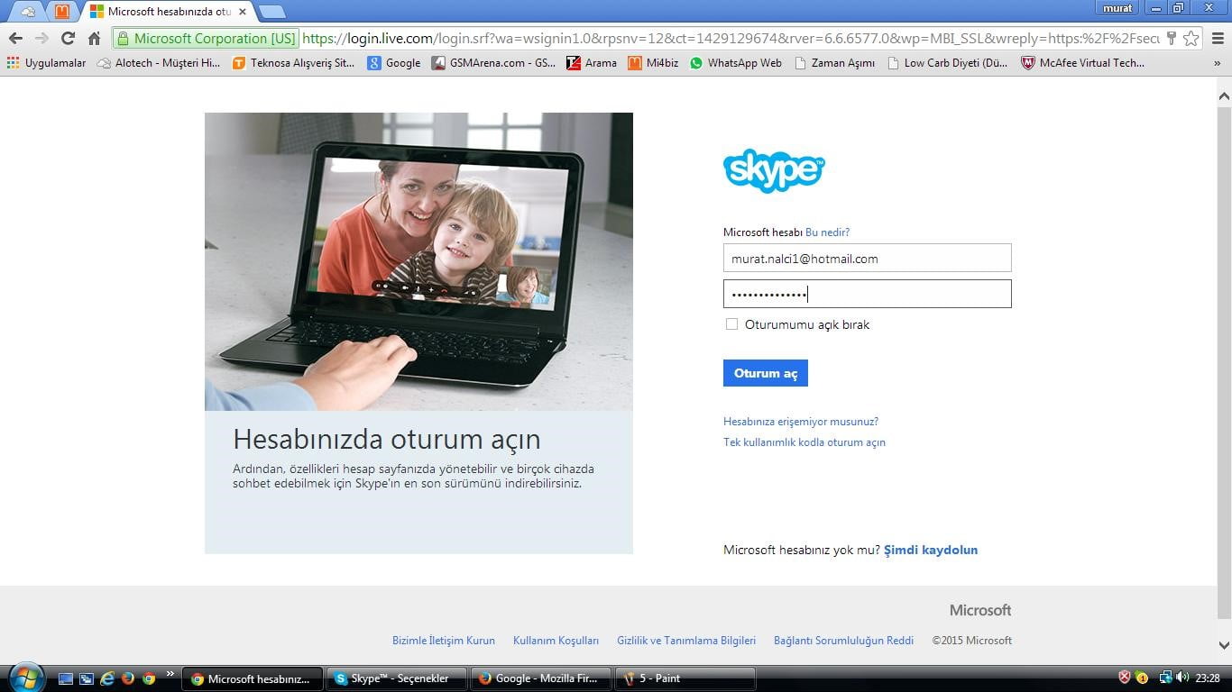Open a new browser tab
The image size is (1232, 692).
click(x=262, y=12)
